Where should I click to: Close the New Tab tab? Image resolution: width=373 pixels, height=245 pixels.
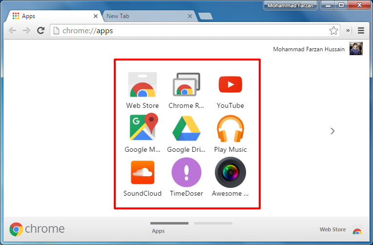pyautogui.click(x=189, y=16)
